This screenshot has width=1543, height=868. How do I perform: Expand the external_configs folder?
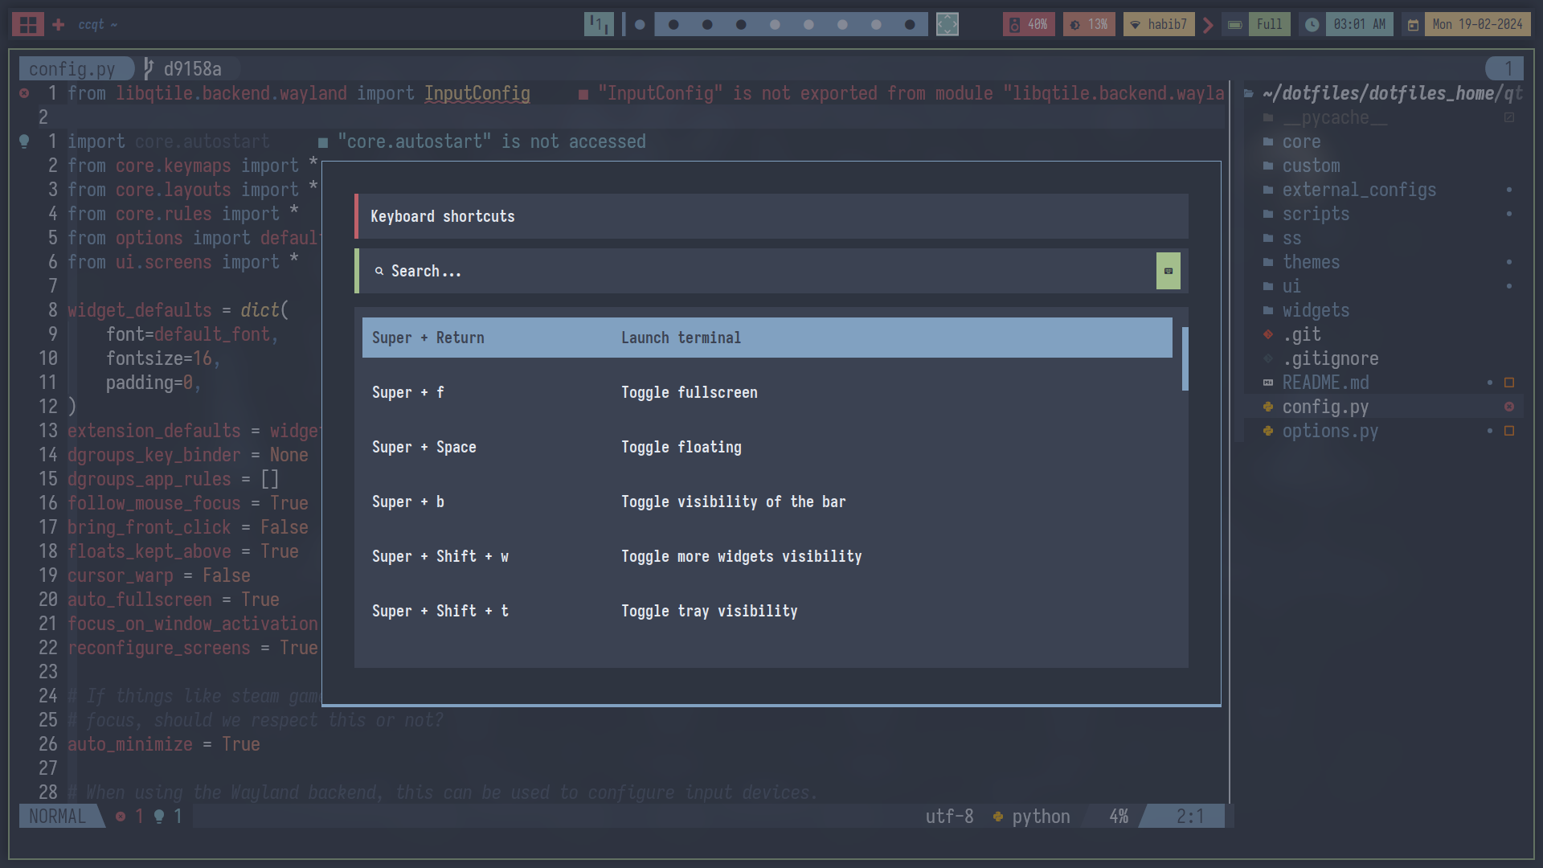pyautogui.click(x=1359, y=190)
